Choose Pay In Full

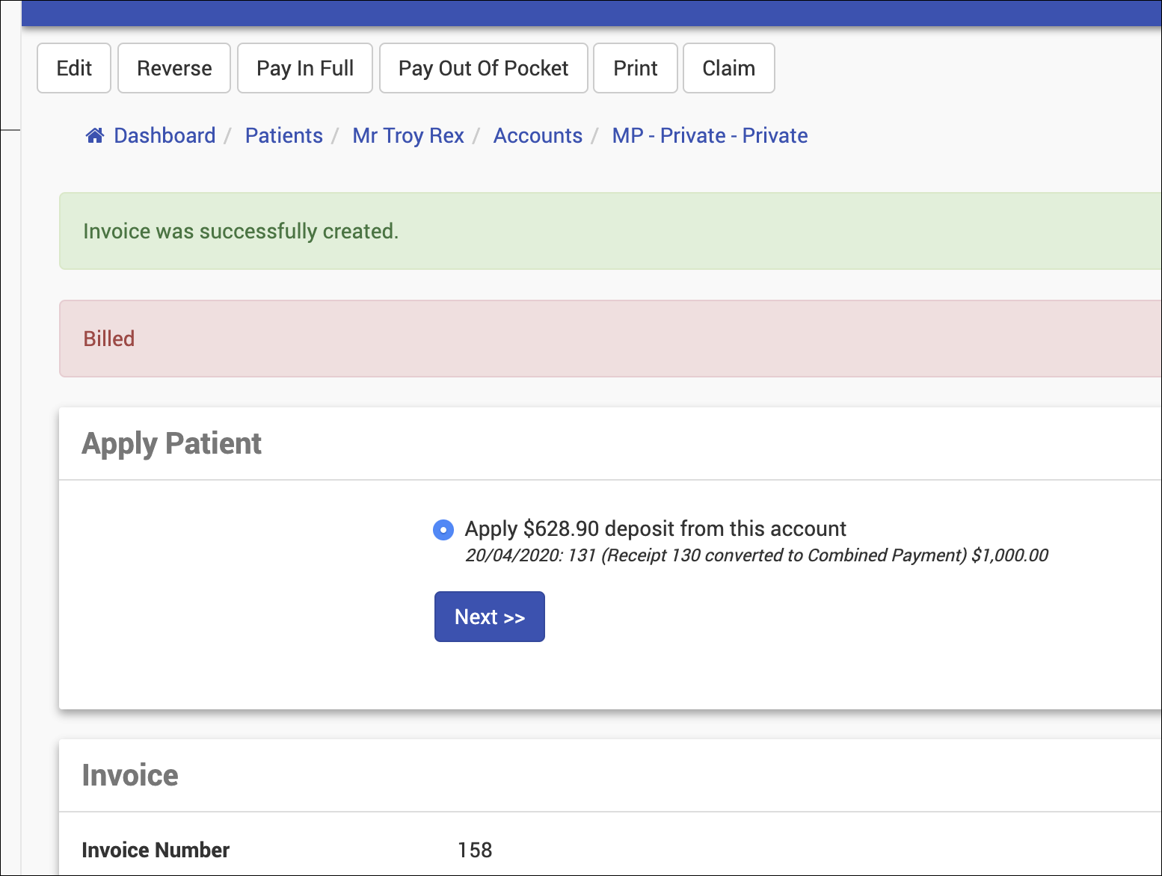coord(305,68)
